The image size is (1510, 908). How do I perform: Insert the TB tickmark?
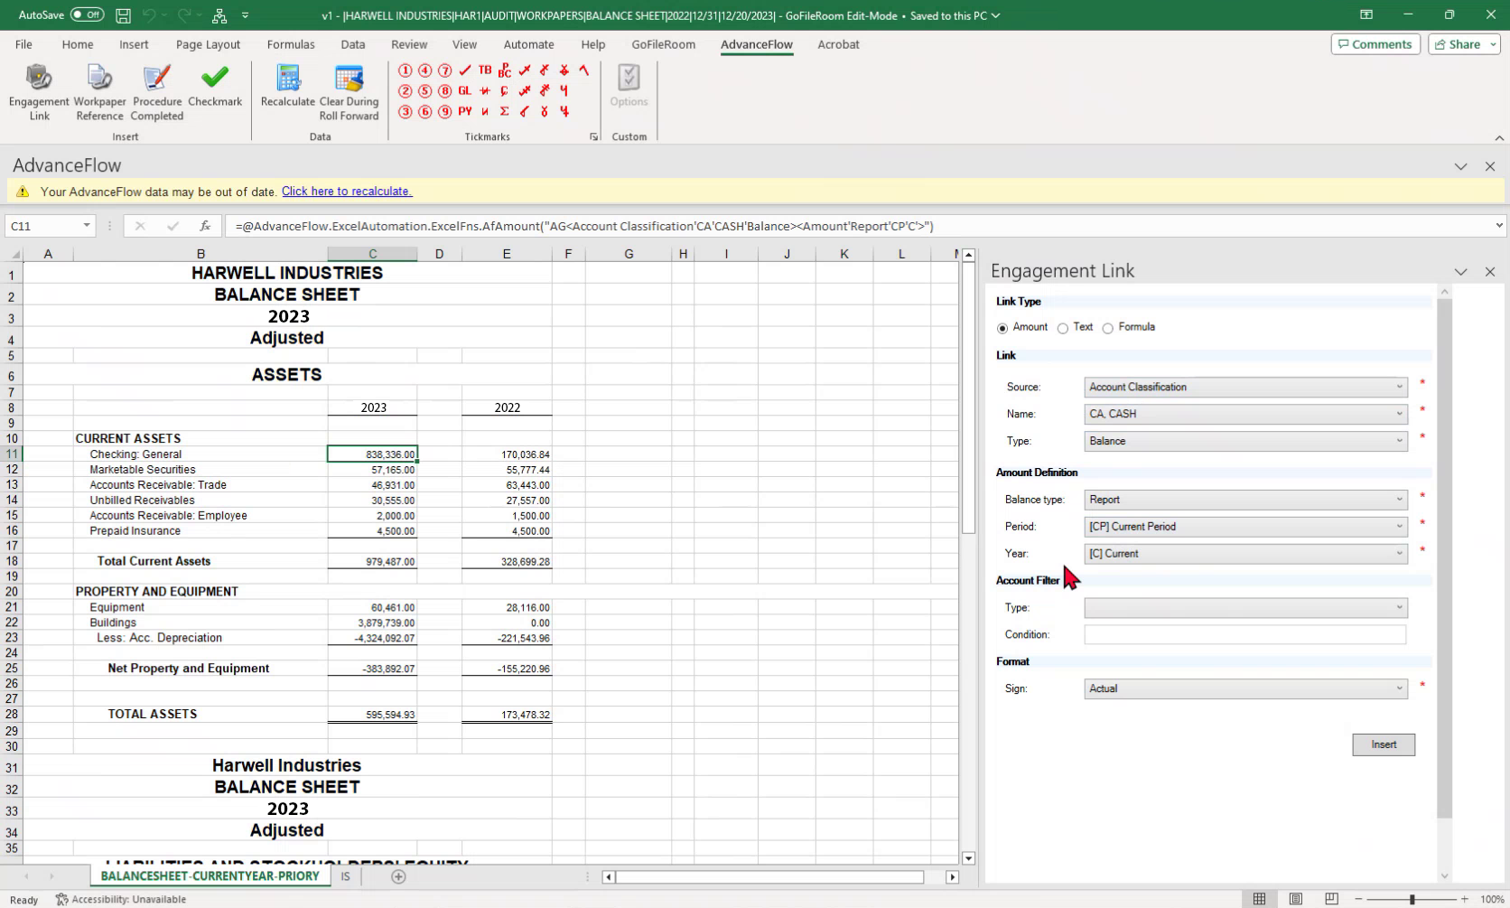(485, 70)
